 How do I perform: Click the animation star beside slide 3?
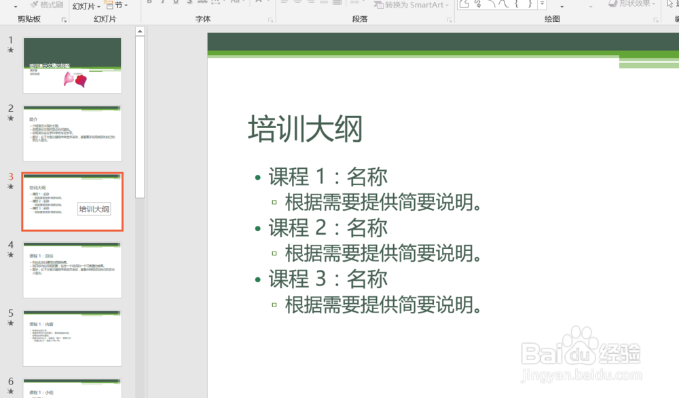pos(11,187)
